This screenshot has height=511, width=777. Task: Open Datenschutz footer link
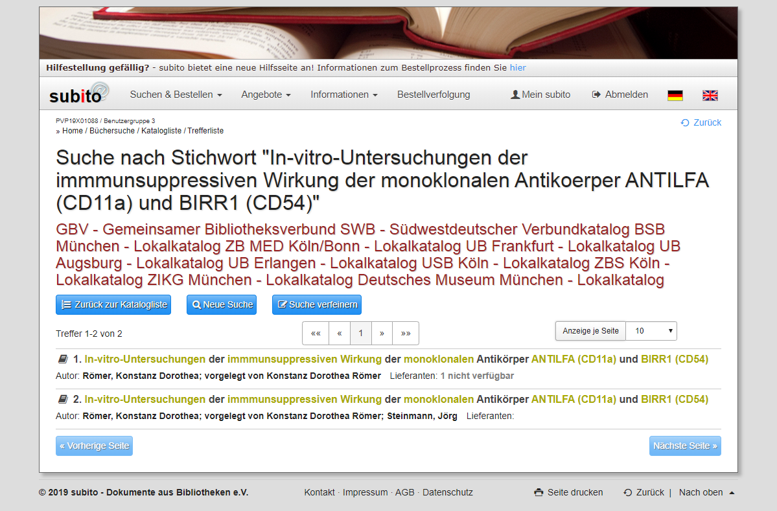(448, 492)
